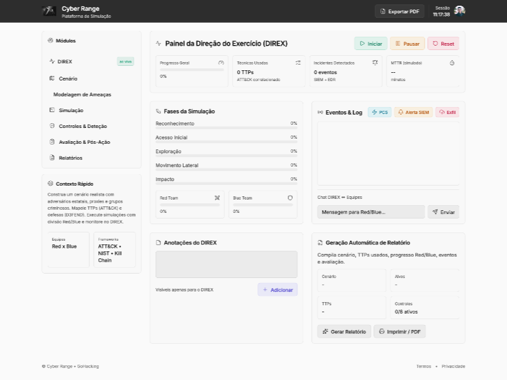Click the Red Team swords icon

tap(217, 198)
